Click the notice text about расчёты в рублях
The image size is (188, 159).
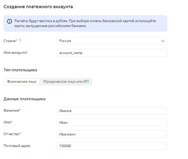[x=85, y=23]
